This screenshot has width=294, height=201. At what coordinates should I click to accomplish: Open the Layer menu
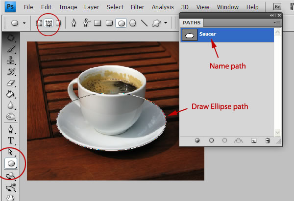click(x=92, y=7)
